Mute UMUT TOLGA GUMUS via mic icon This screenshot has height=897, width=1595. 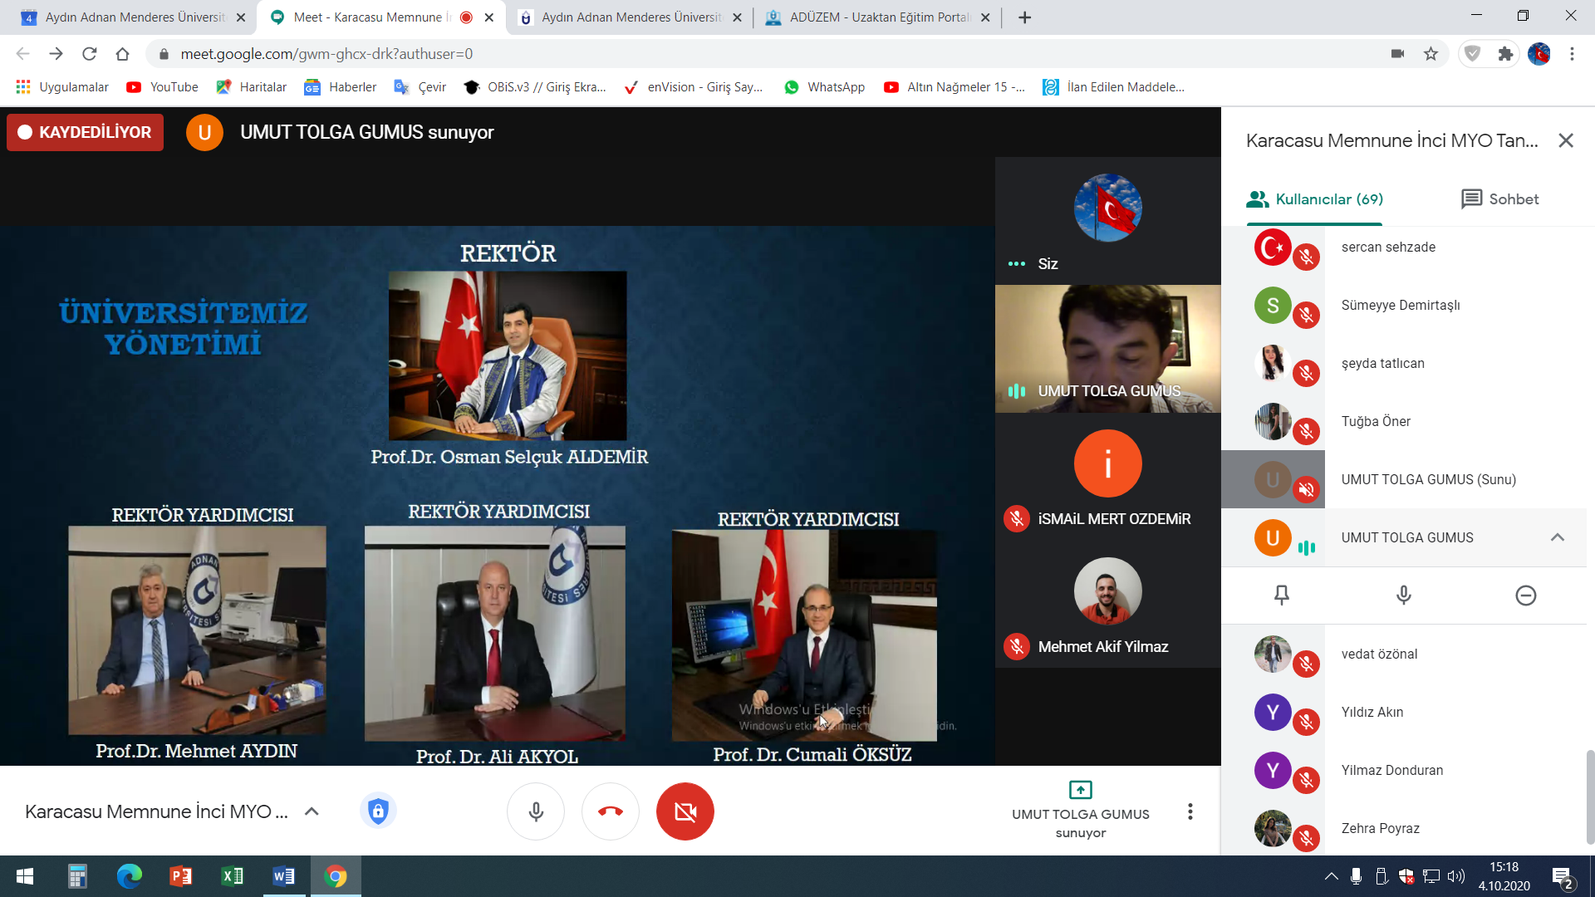click(1403, 595)
